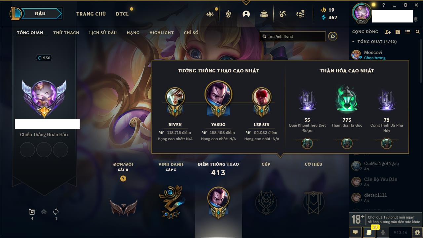
Task: Open the Store coins icon
Action: 300,14
